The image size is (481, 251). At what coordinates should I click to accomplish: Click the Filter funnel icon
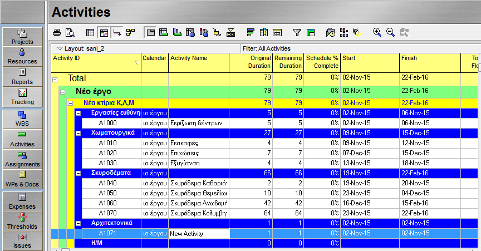point(297,32)
